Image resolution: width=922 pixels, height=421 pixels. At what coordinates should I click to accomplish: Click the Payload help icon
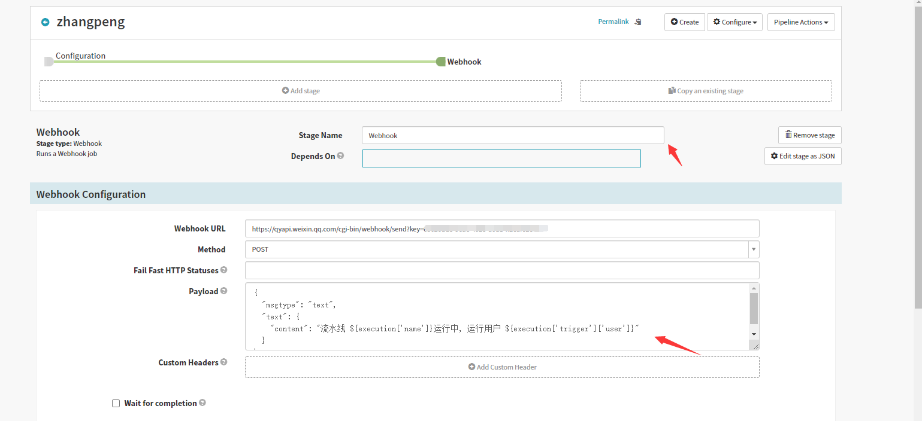coord(223,291)
